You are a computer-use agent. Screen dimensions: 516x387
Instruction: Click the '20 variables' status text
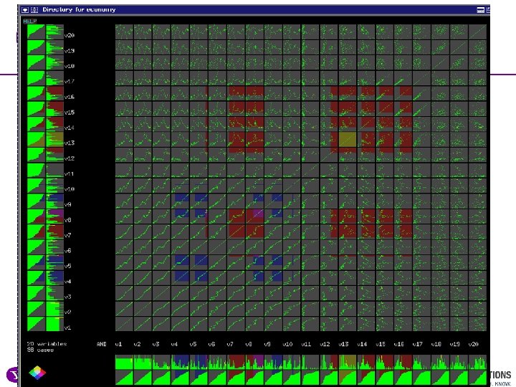(47, 344)
